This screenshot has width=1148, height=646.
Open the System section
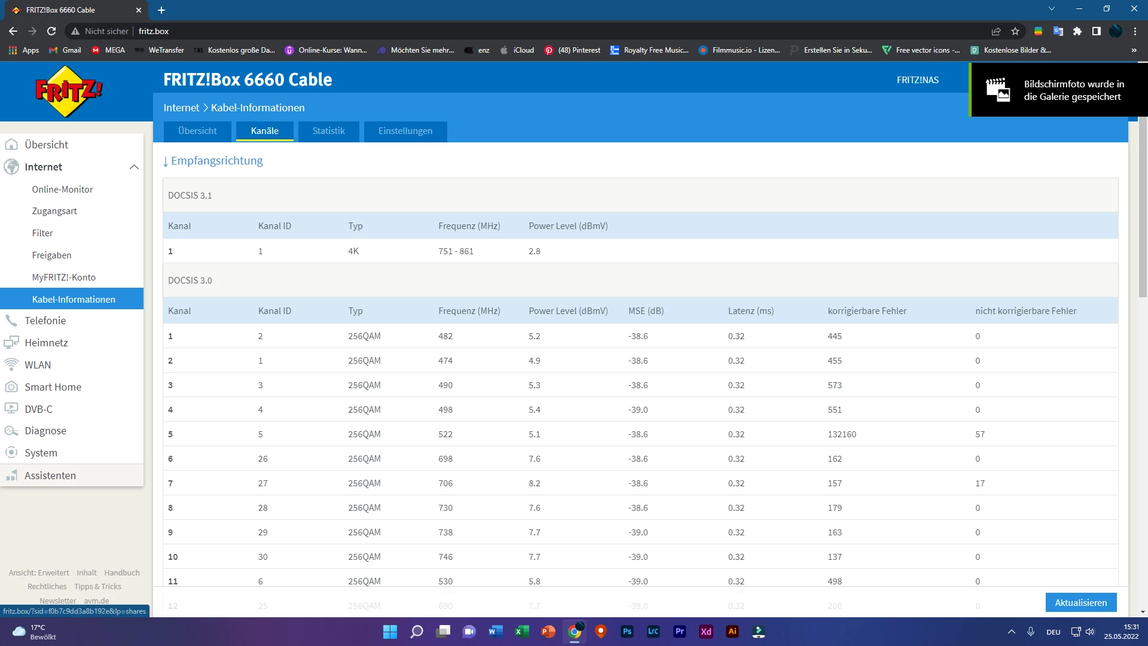(x=41, y=453)
